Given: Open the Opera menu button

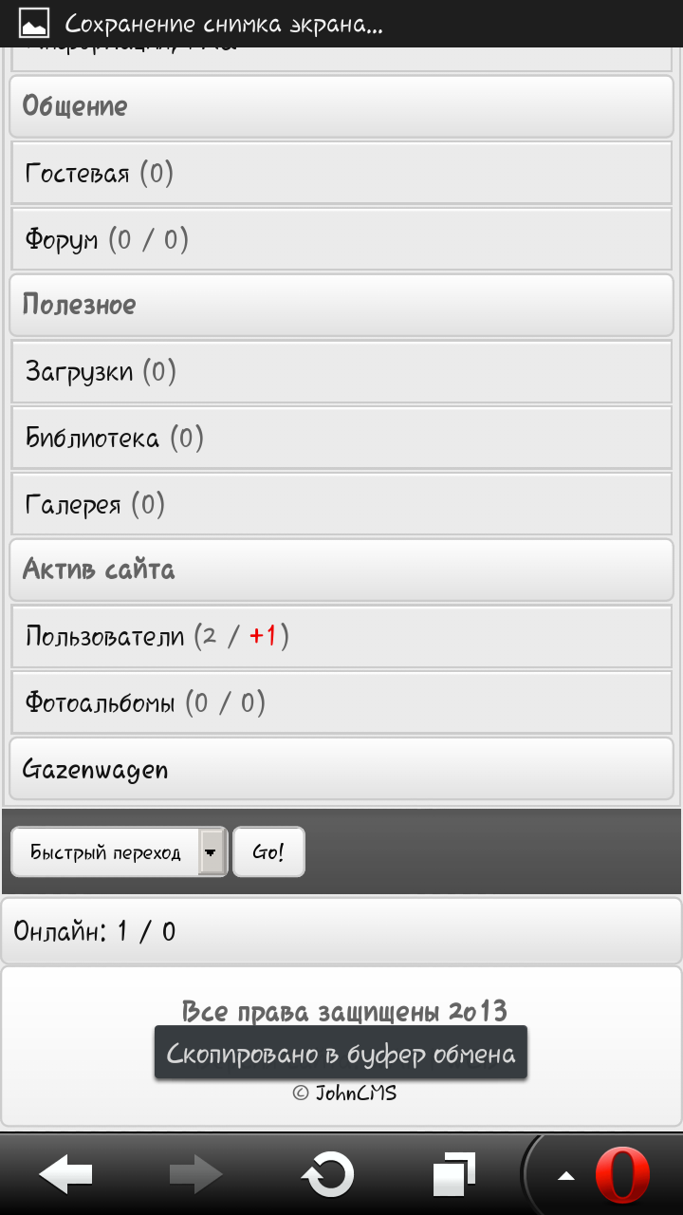Looking at the screenshot, I should (622, 1175).
